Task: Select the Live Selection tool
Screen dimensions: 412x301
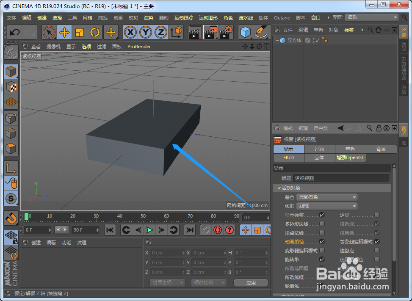Action: click(49, 33)
